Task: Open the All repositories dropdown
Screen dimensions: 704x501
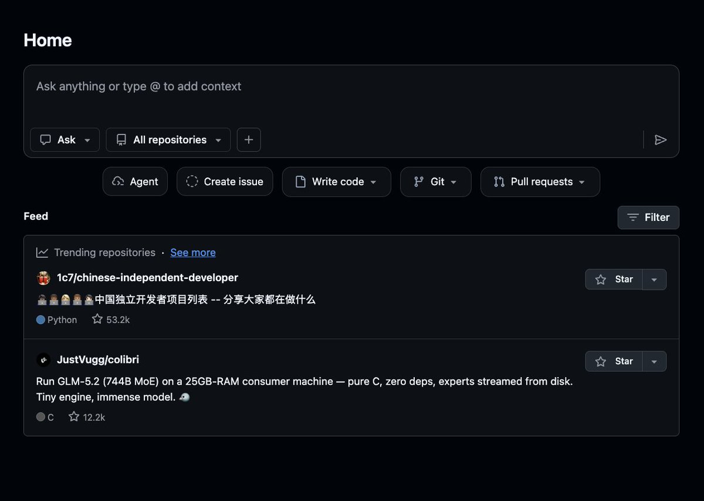Action: pos(168,140)
